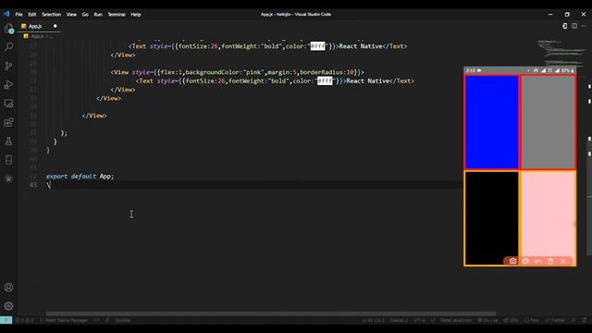Change indentation via Spaces: 2
The width and height of the screenshot is (592, 333).
pyautogui.click(x=399, y=320)
